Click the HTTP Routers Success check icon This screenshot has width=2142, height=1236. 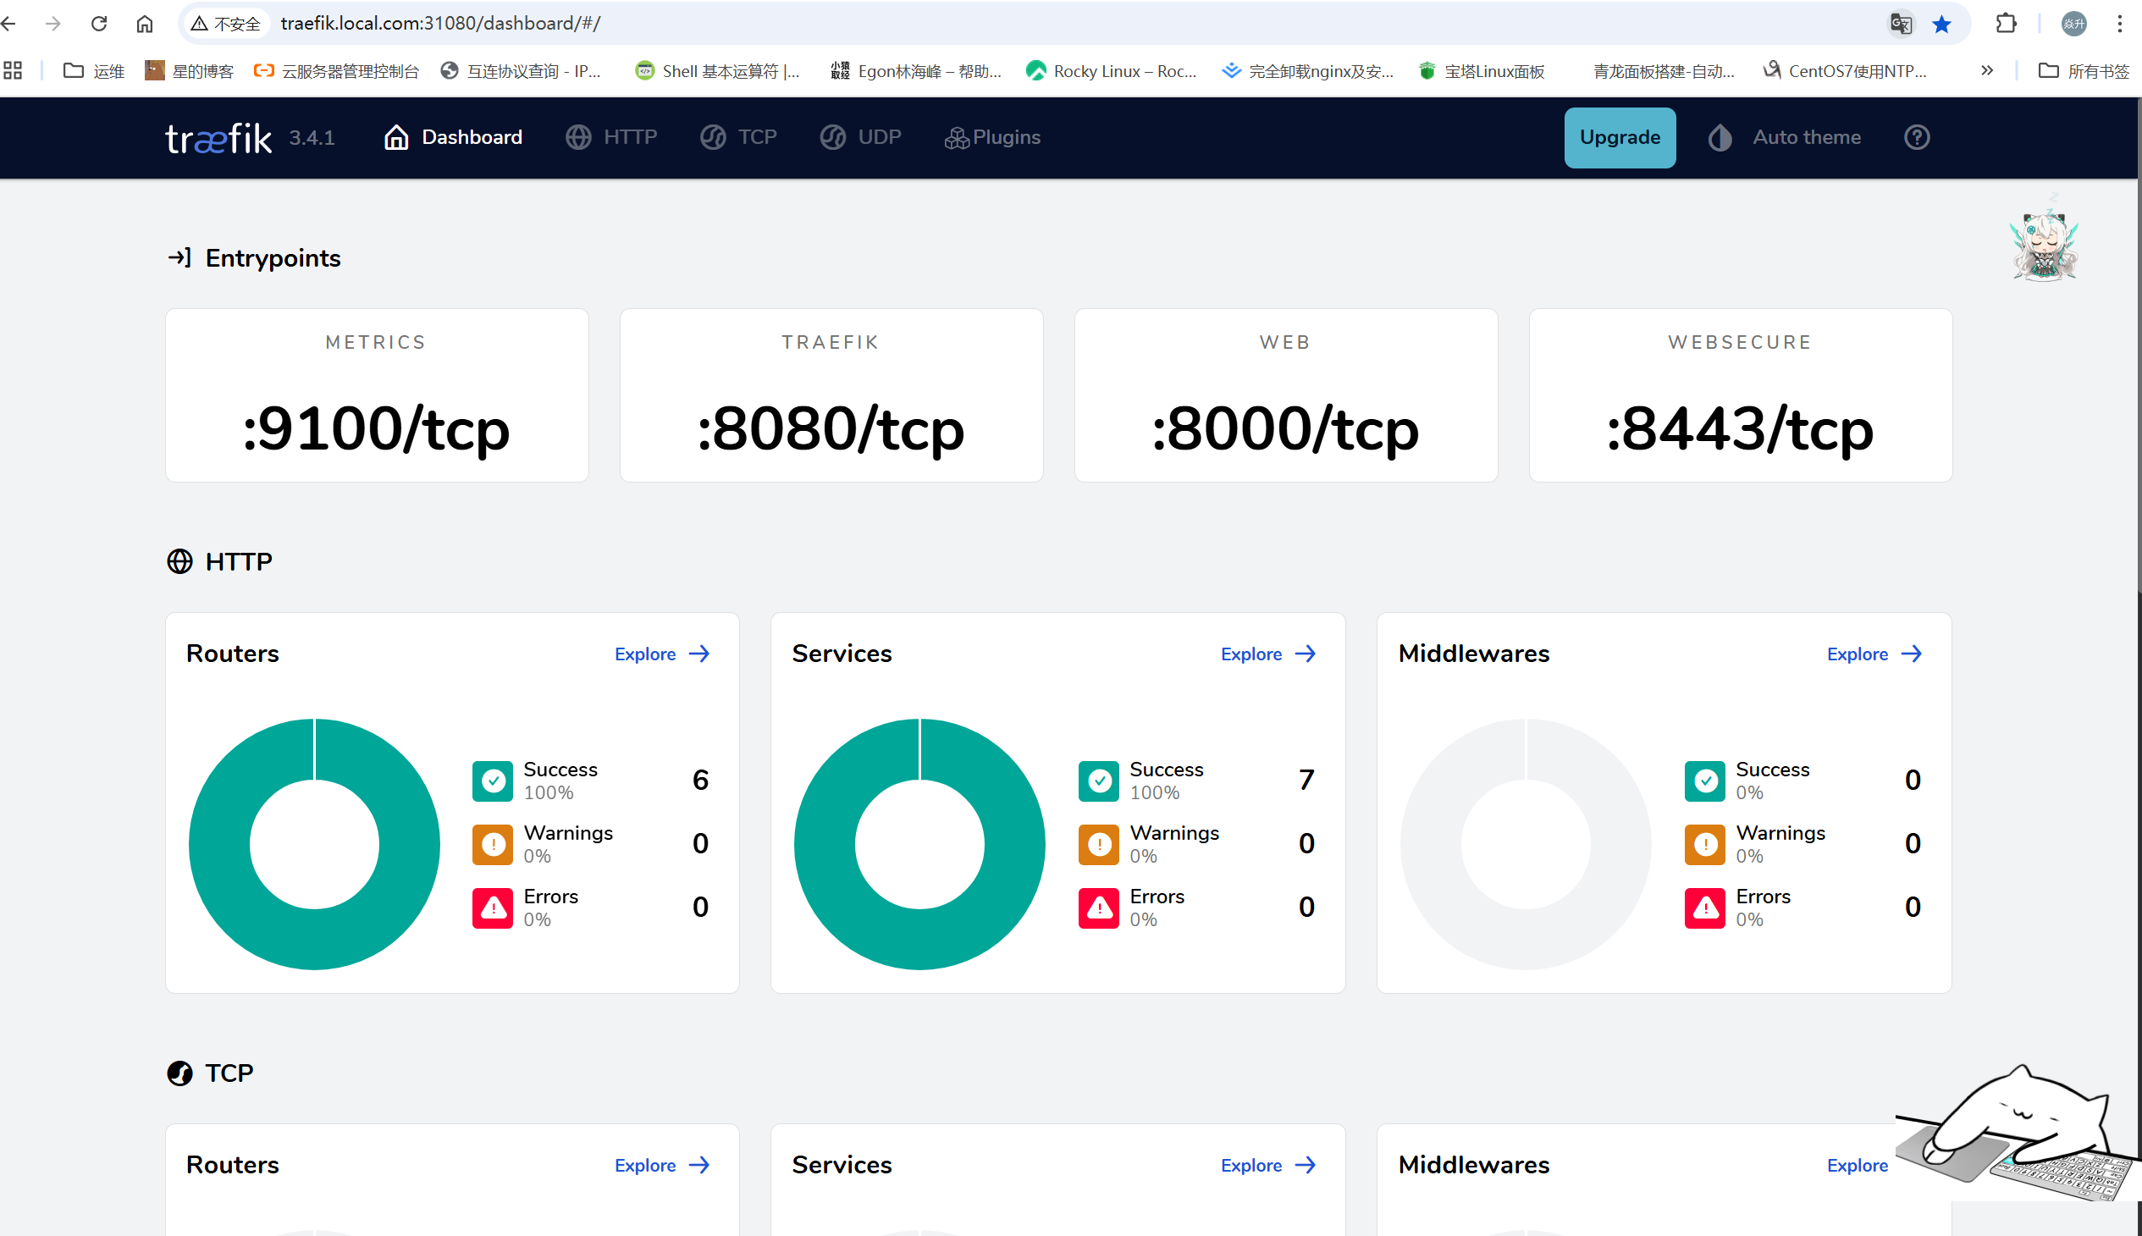pos(493,781)
